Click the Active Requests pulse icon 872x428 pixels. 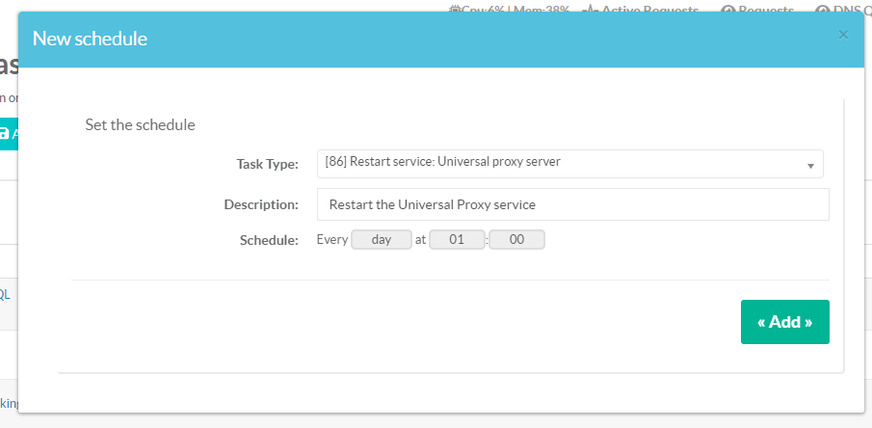pyautogui.click(x=589, y=9)
